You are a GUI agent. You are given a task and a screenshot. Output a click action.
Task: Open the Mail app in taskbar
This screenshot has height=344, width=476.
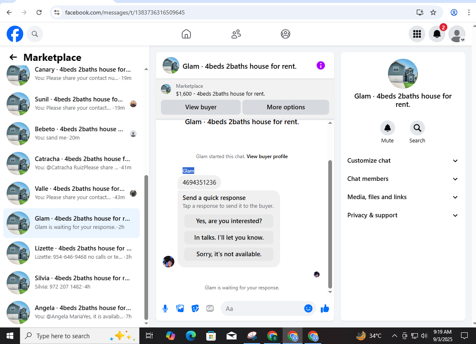click(231, 336)
